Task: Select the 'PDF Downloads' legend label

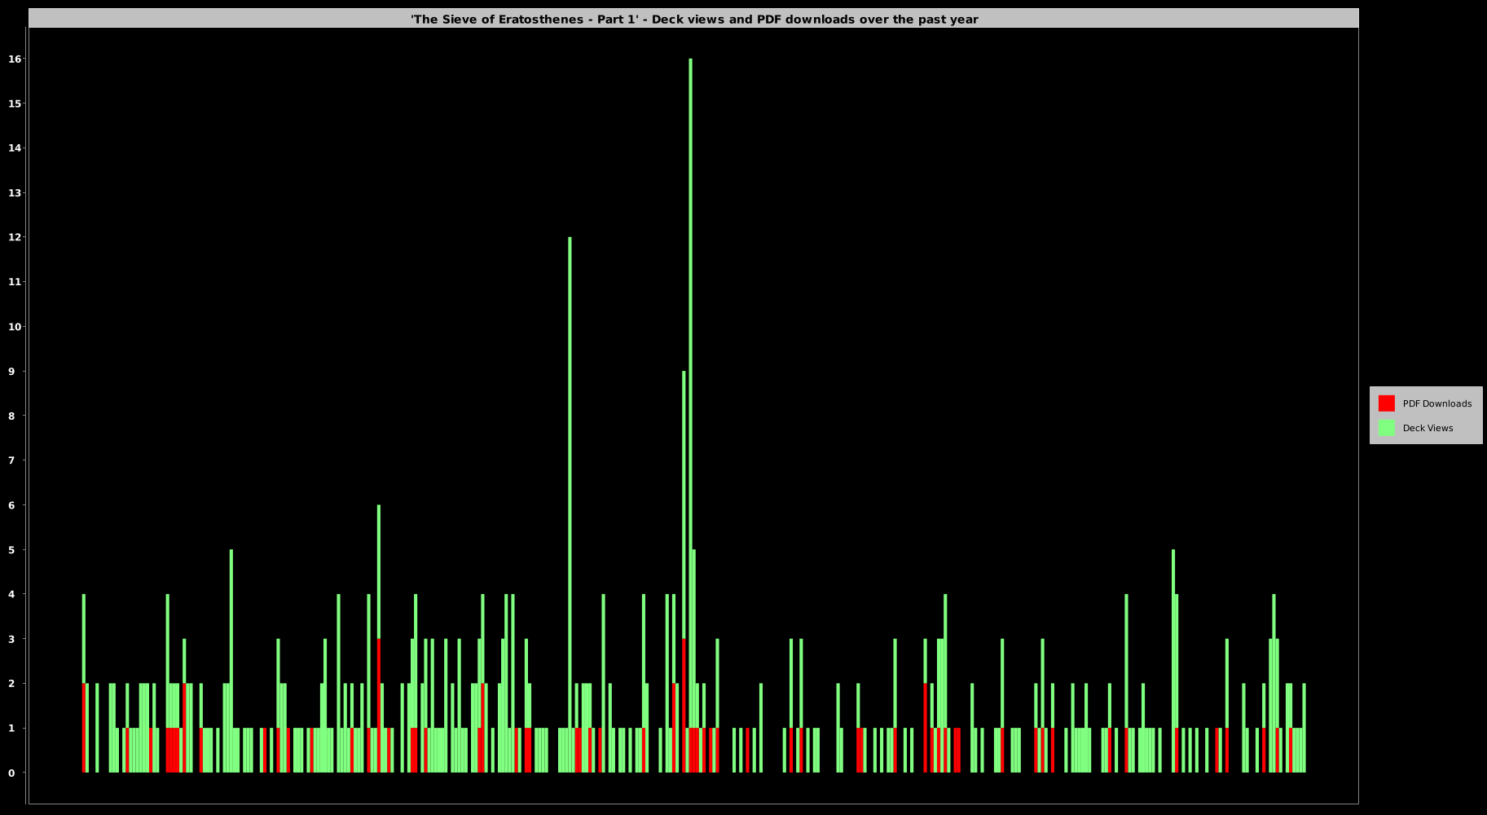Action: [1436, 403]
